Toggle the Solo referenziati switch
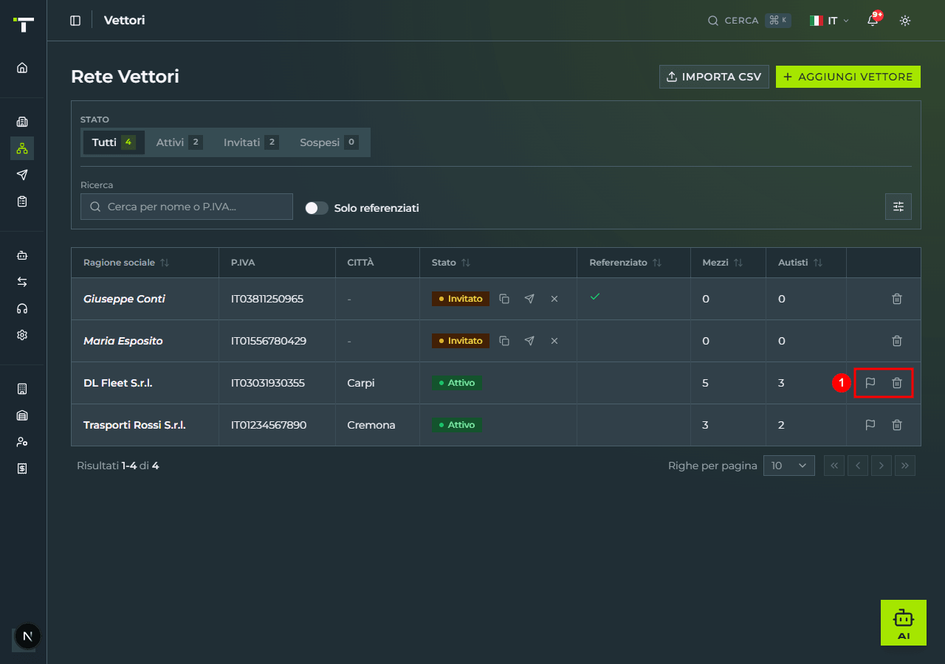Image resolution: width=945 pixels, height=664 pixels. coord(317,208)
